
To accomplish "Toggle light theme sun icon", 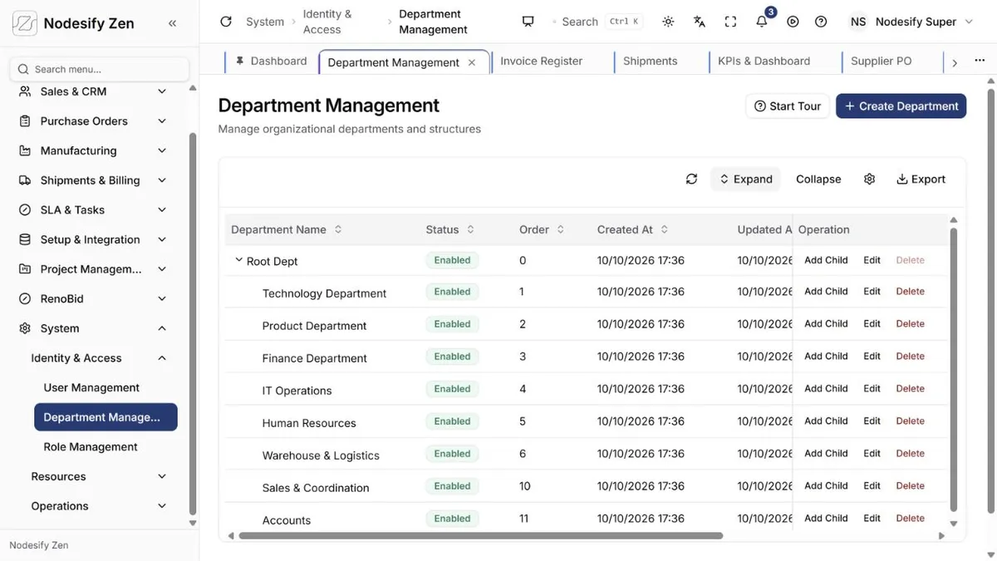I will coord(668,22).
